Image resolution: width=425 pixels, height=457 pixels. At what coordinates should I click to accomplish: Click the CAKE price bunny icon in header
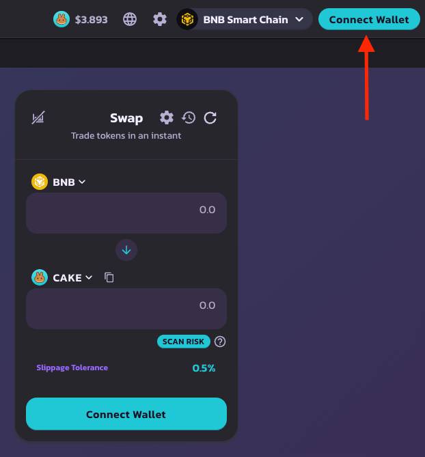pyautogui.click(x=61, y=19)
